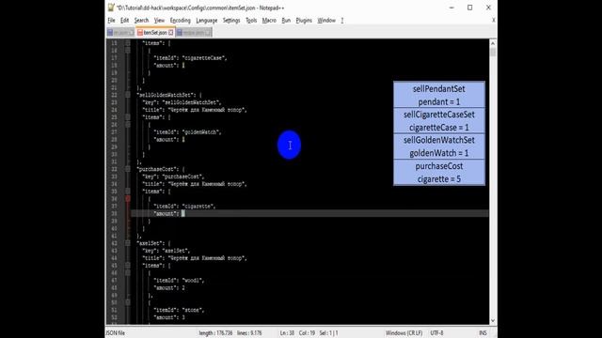Click the vertical scrollbar up arrow
602x338 pixels.
(x=493, y=43)
